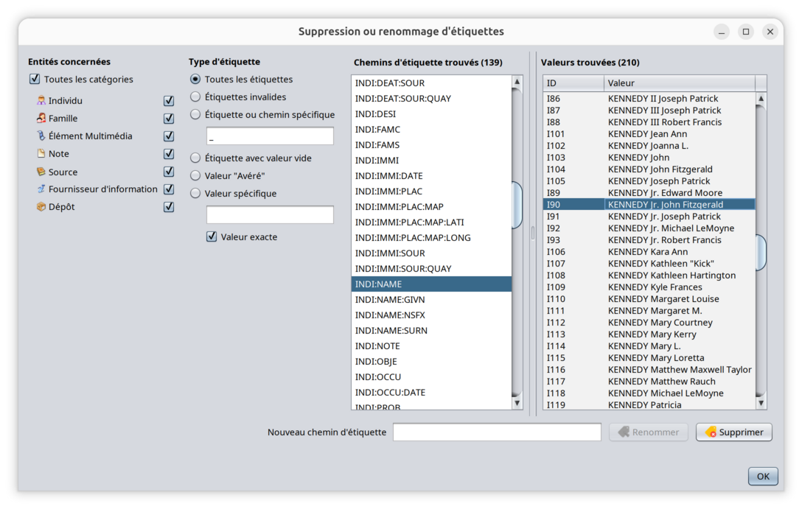This screenshot has width=802, height=509.
Task: Sort table by Valeur column header
Action: [x=678, y=83]
